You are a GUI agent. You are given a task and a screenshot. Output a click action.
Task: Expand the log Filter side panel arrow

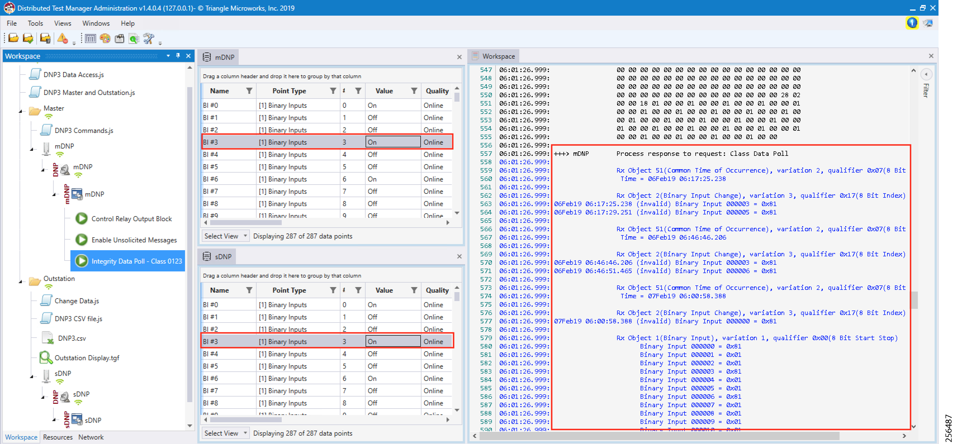[926, 75]
